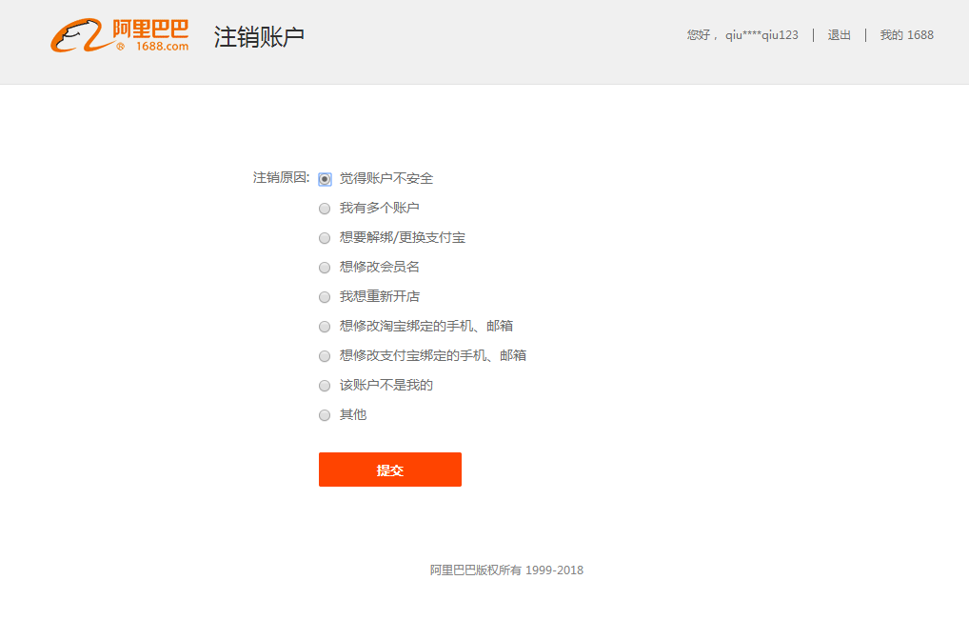Click the Alibaba 1688.com logo
Image resolution: width=969 pixels, height=640 pixels.
click(x=119, y=35)
